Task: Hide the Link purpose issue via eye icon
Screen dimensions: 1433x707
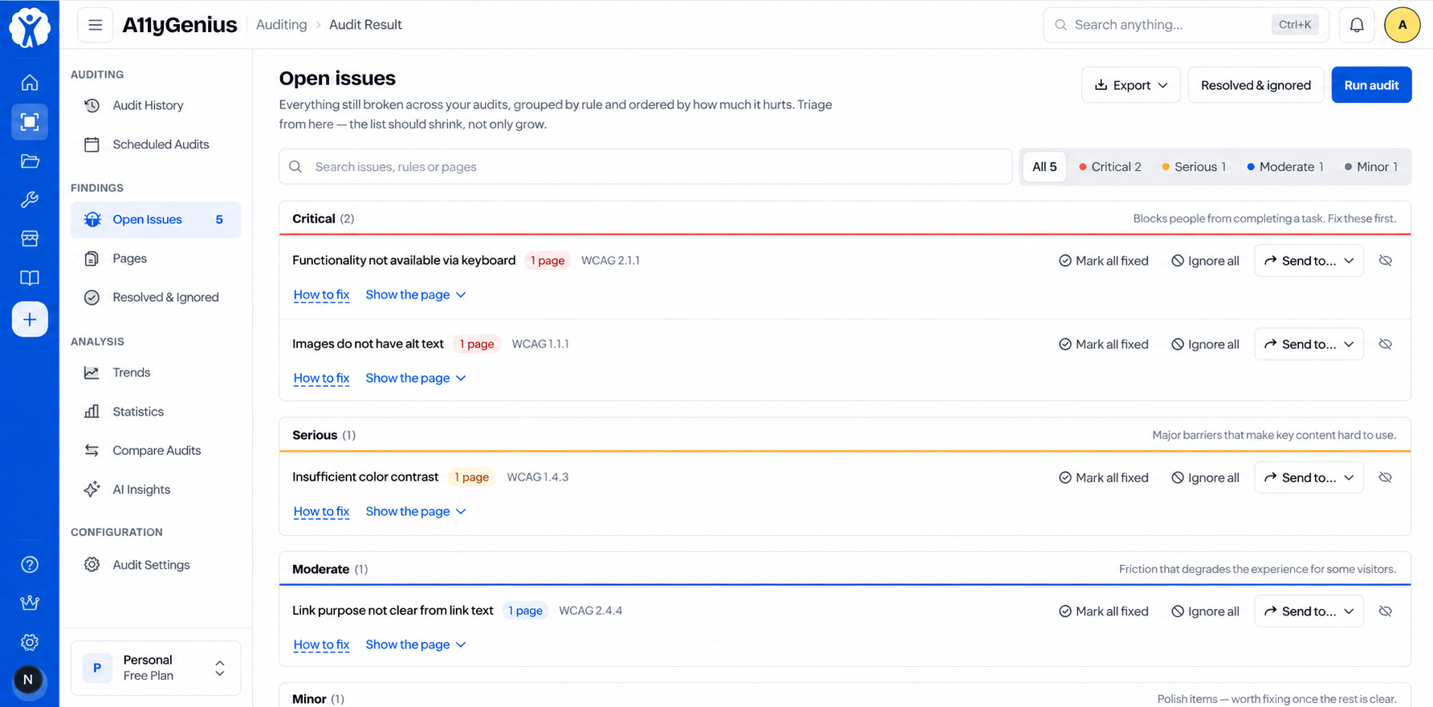Action: 1386,612
